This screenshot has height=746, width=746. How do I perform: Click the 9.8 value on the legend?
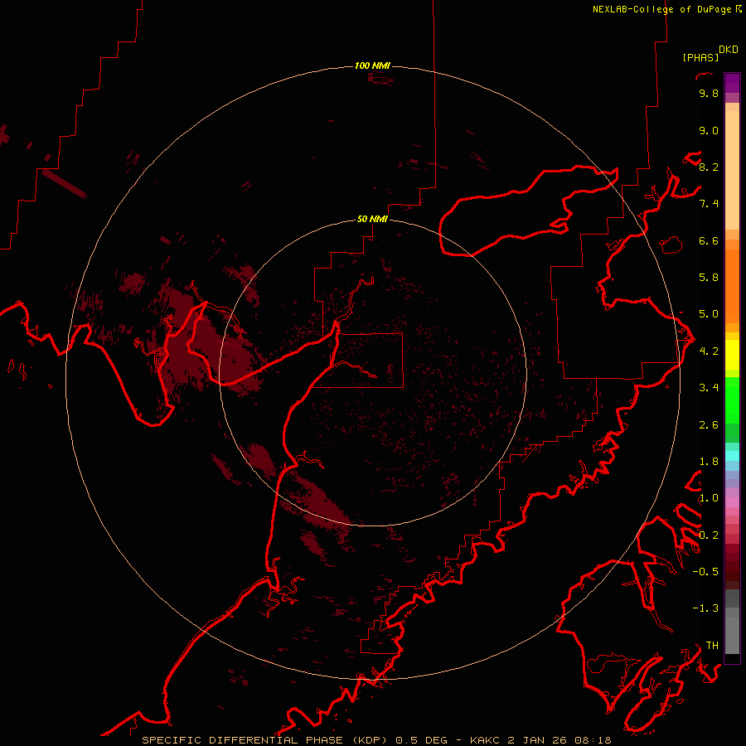point(709,93)
